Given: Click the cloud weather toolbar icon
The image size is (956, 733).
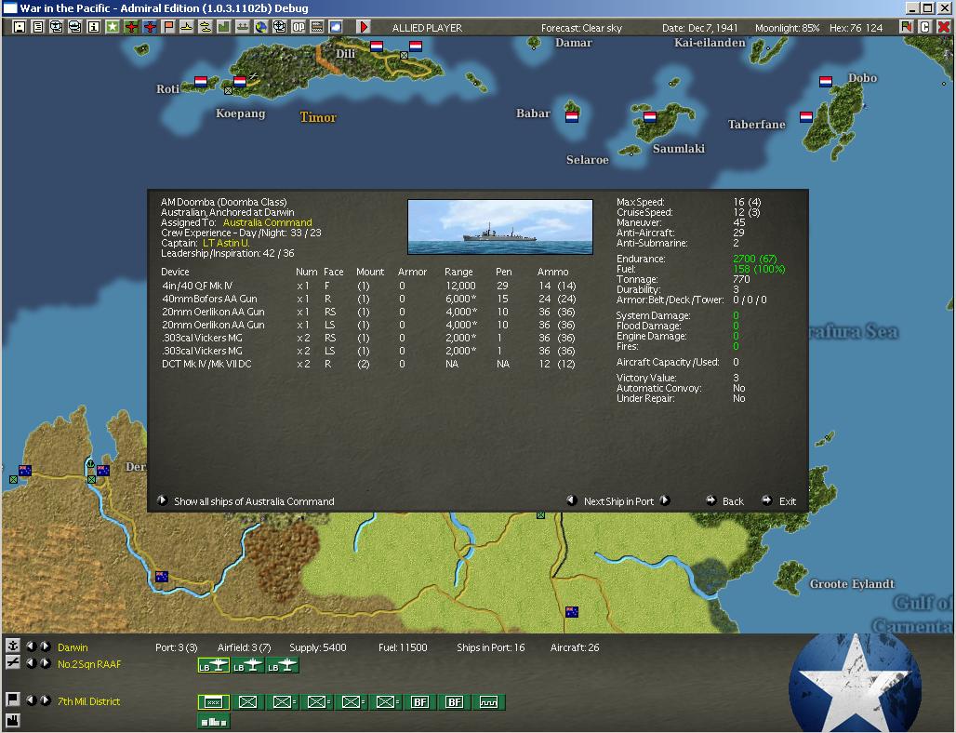Looking at the screenshot, I should pyautogui.click(x=336, y=27).
